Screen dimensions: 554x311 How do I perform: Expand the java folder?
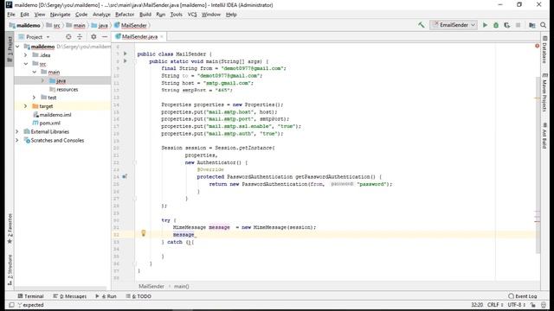pos(42,80)
